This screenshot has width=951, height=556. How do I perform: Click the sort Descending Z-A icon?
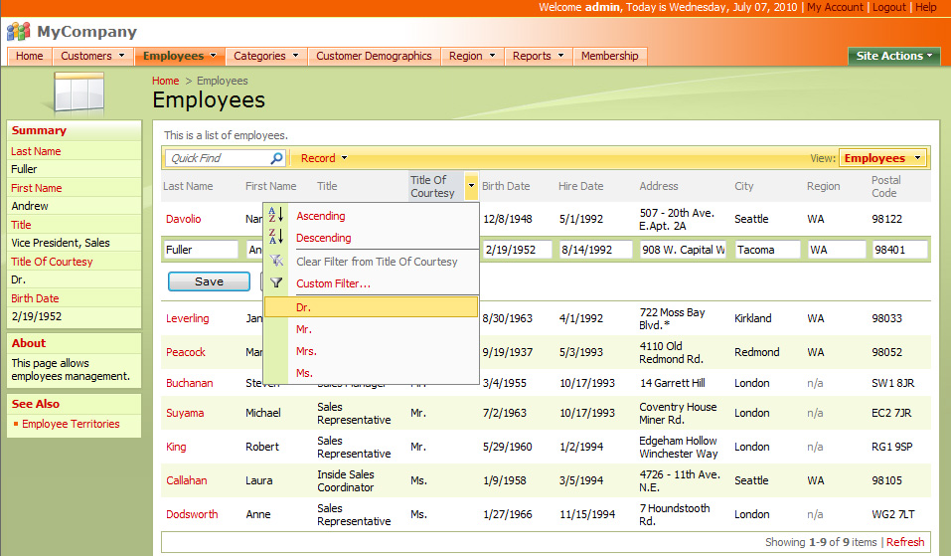[276, 237]
